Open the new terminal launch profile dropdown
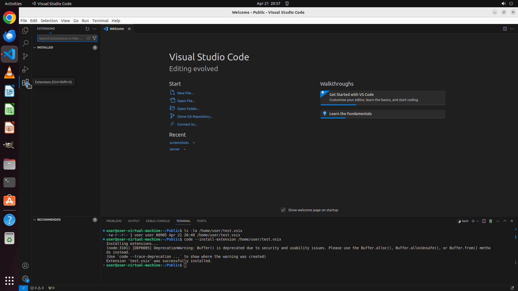The width and height of the screenshot is (518, 291). pyautogui.click(x=478, y=221)
